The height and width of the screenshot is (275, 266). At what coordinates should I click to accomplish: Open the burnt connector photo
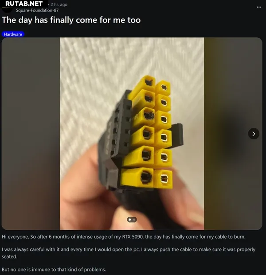[132, 134]
